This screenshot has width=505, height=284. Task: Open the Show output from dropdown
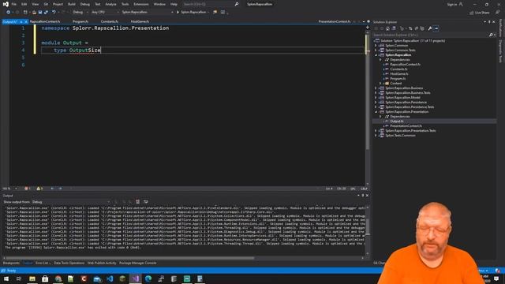click(70, 202)
